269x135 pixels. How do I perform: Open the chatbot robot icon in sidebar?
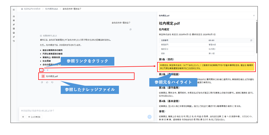pyautogui.click(x=14, y=33)
